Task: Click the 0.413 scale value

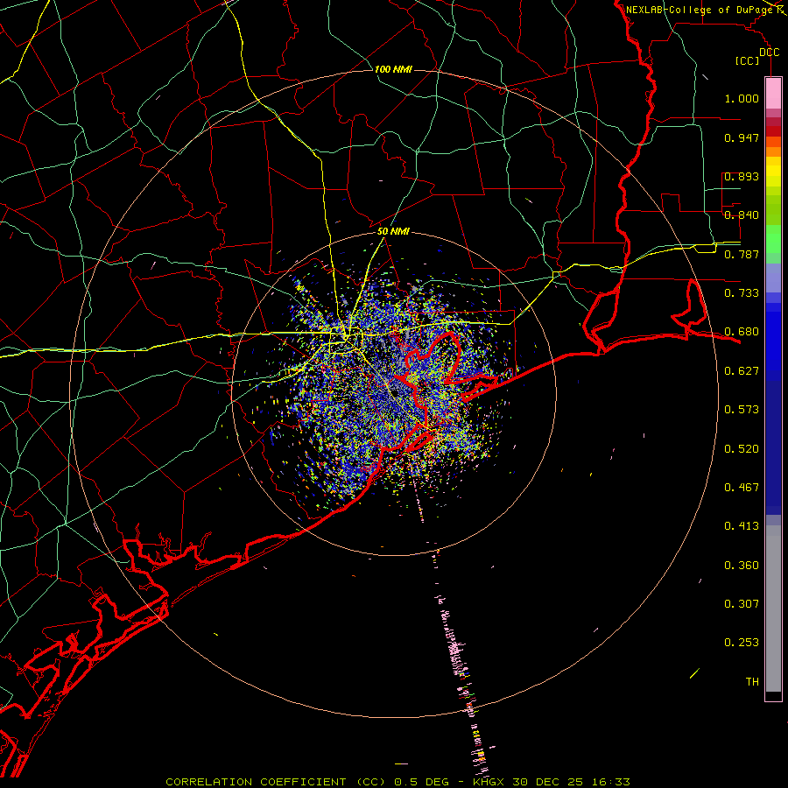Action: click(x=742, y=526)
